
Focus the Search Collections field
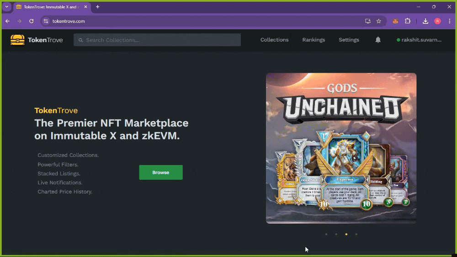[157, 40]
